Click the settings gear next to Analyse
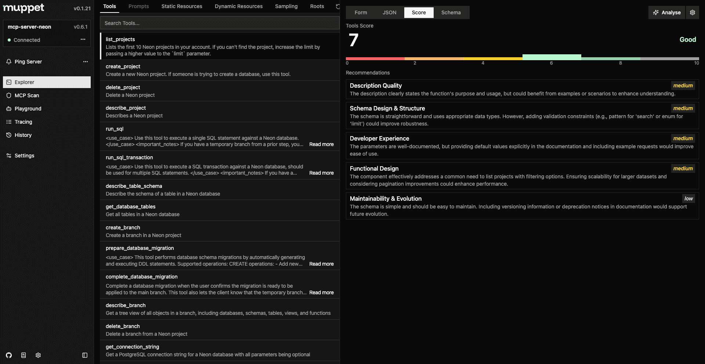 coord(693,12)
